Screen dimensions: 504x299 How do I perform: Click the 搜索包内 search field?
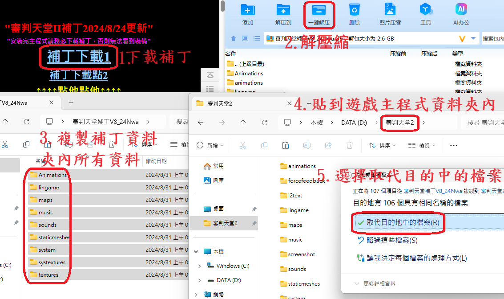pos(493,39)
